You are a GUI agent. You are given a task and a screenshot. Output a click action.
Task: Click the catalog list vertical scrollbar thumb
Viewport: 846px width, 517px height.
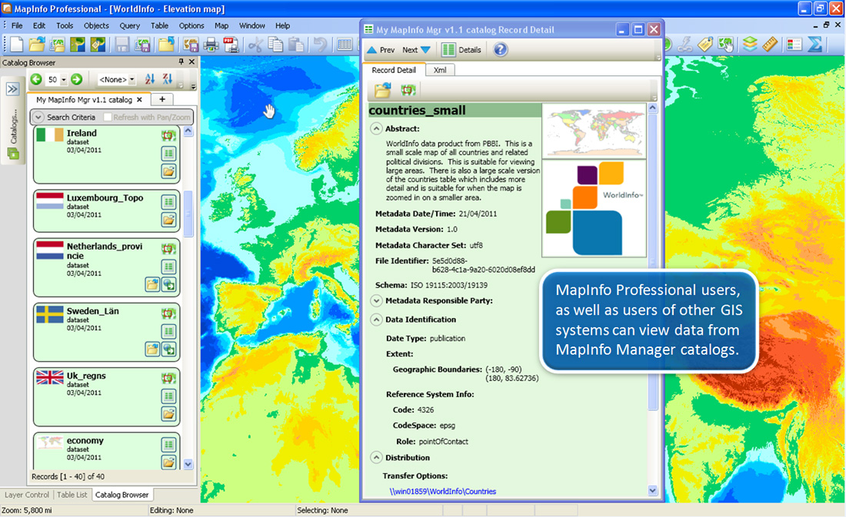pos(188,214)
